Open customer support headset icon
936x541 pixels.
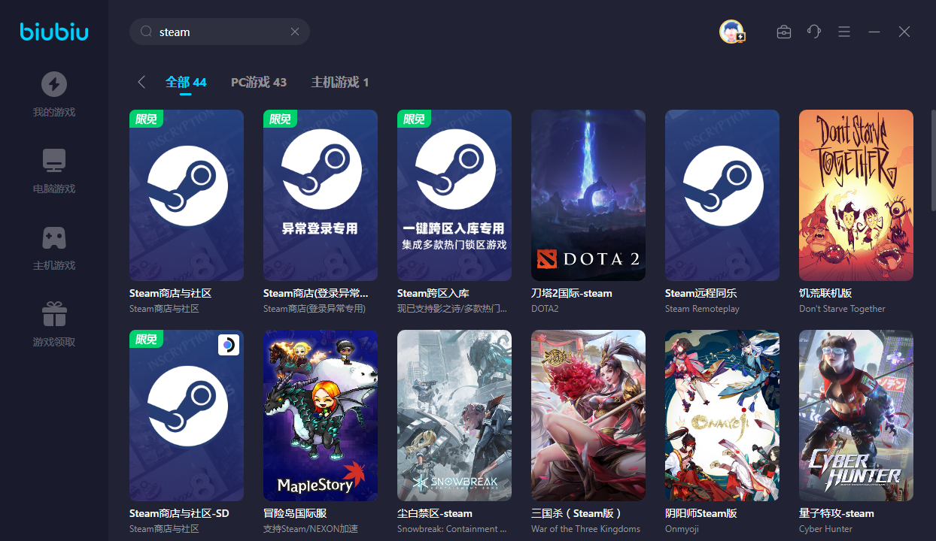coord(813,32)
